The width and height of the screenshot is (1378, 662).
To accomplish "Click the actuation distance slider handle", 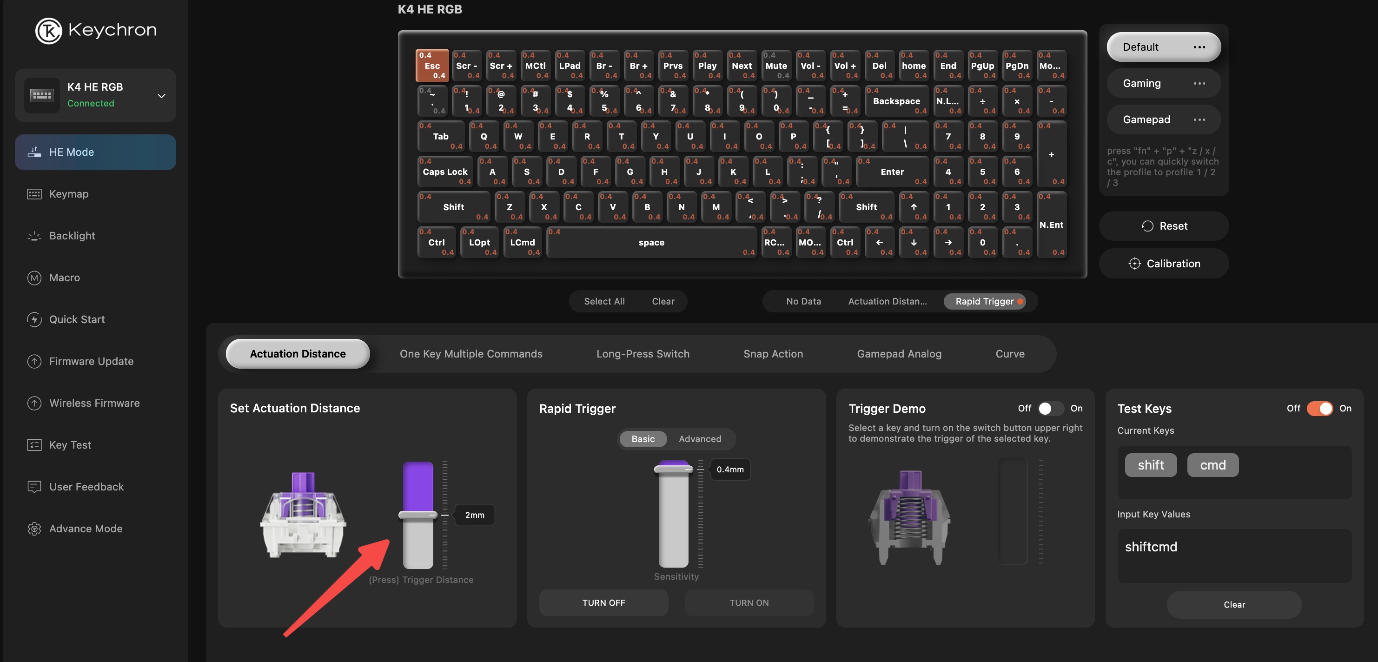I will click(x=418, y=515).
